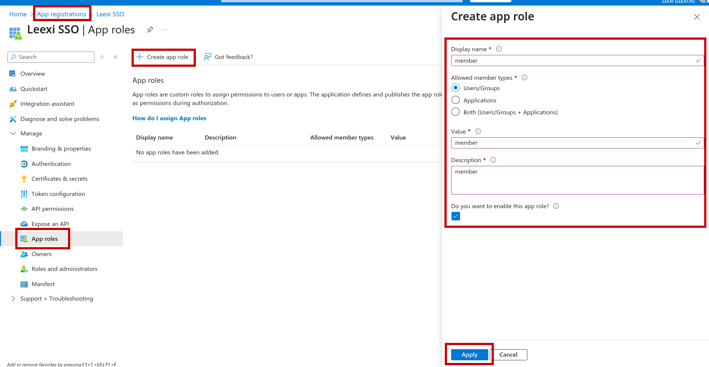Click the Branding & properties icon
This screenshot has width=709, height=367.
pos(24,149)
